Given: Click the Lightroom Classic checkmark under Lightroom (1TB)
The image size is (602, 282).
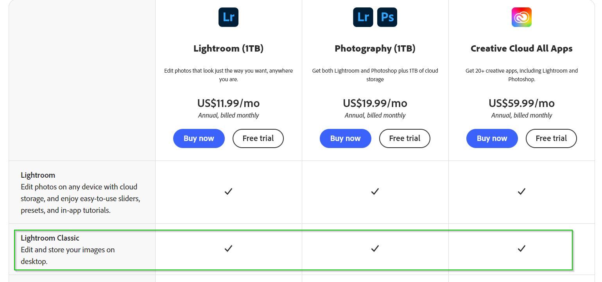Looking at the screenshot, I should click(x=228, y=249).
